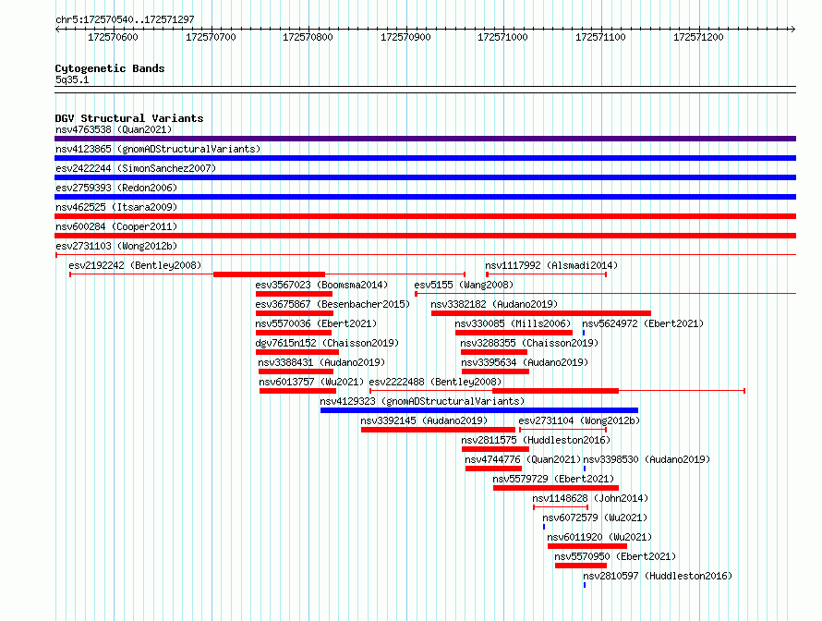This screenshot has width=822, height=621.
Task: Open the esv3567023 (Boomsma2014) variant
Action: click(321, 285)
